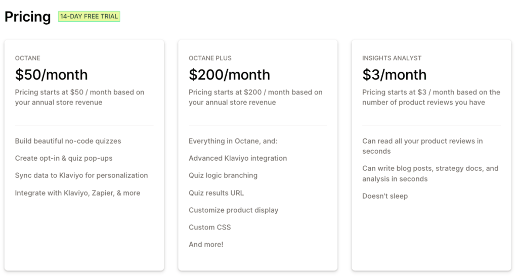The height and width of the screenshot is (279, 518).
Task: Click the OCTANE plan label
Action: [27, 58]
